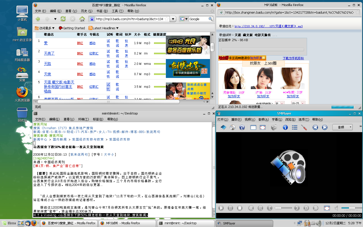Click SMPlayer's triple-arrow rewind button
363x227 pixels.
[251, 208]
